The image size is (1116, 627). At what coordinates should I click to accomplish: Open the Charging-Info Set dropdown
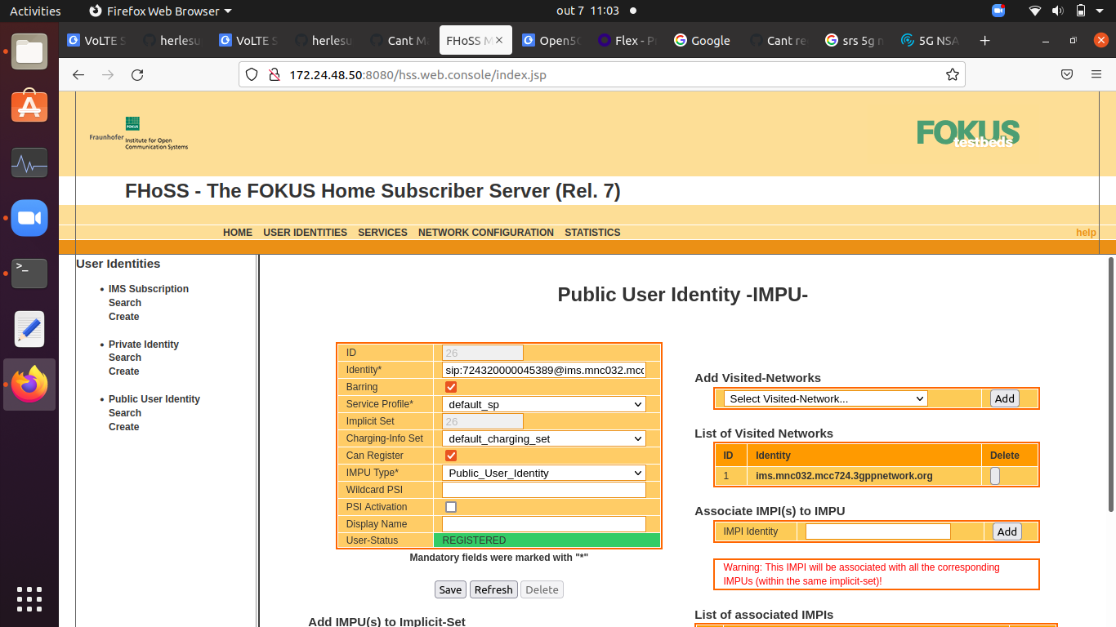click(x=542, y=438)
